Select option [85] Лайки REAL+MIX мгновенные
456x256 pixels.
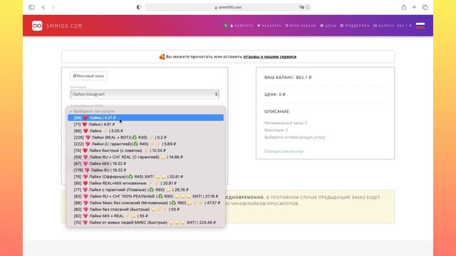[145, 183]
